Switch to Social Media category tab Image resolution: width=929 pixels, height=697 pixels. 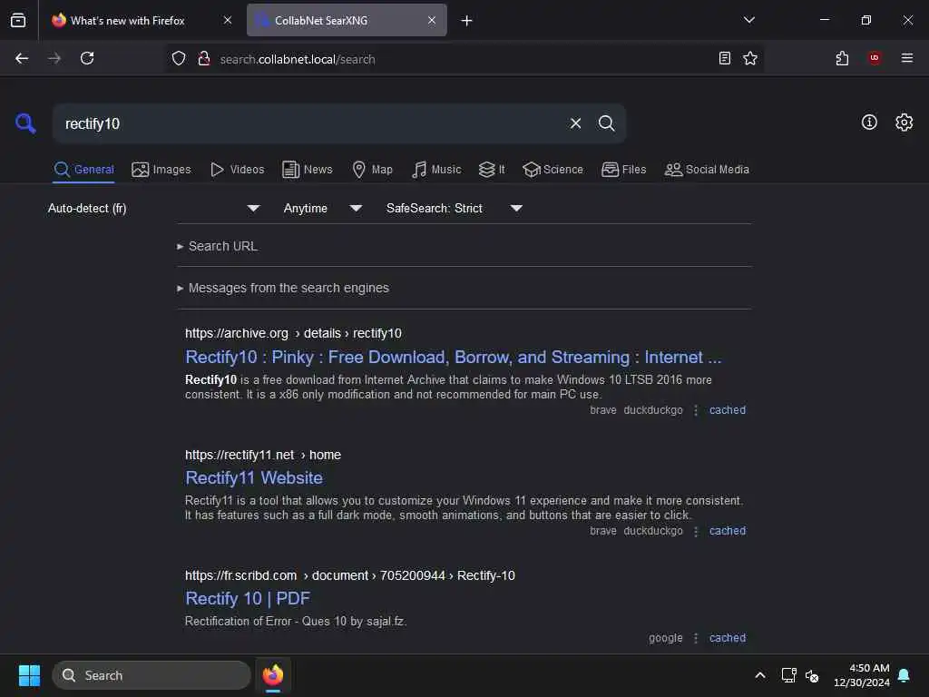tap(706, 170)
